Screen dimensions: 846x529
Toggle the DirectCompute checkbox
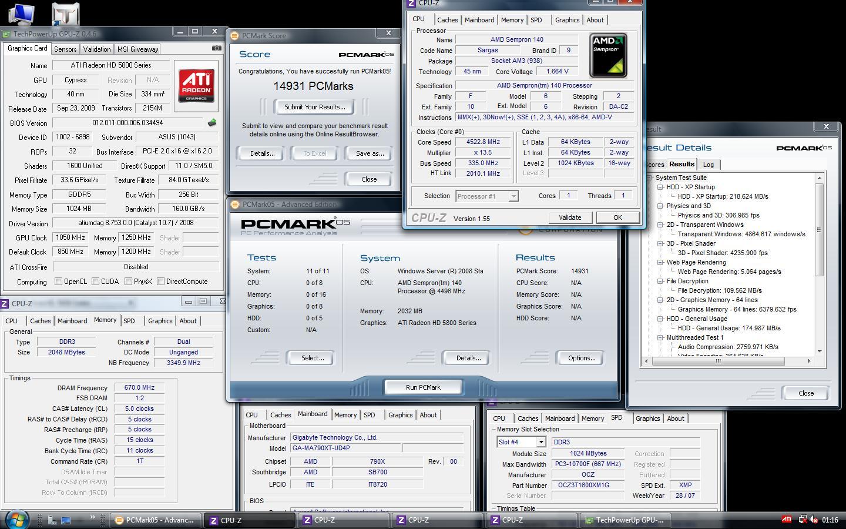[x=160, y=282]
